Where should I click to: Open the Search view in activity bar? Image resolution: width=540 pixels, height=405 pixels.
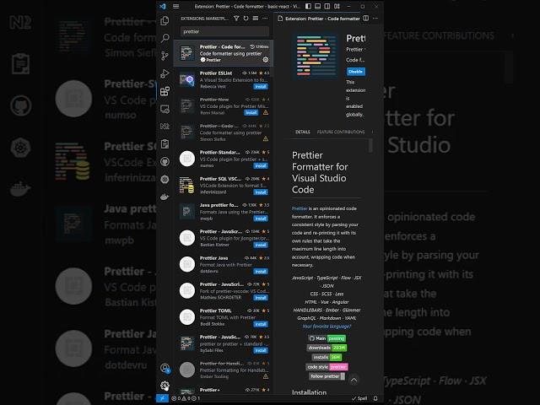pyautogui.click(x=165, y=38)
